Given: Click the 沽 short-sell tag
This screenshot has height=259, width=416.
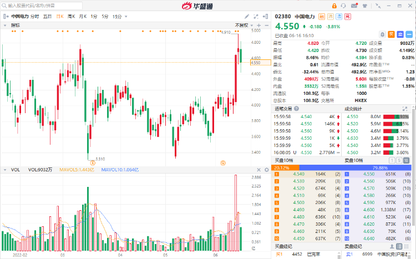Looking at the screenshot, I should click(x=331, y=17).
